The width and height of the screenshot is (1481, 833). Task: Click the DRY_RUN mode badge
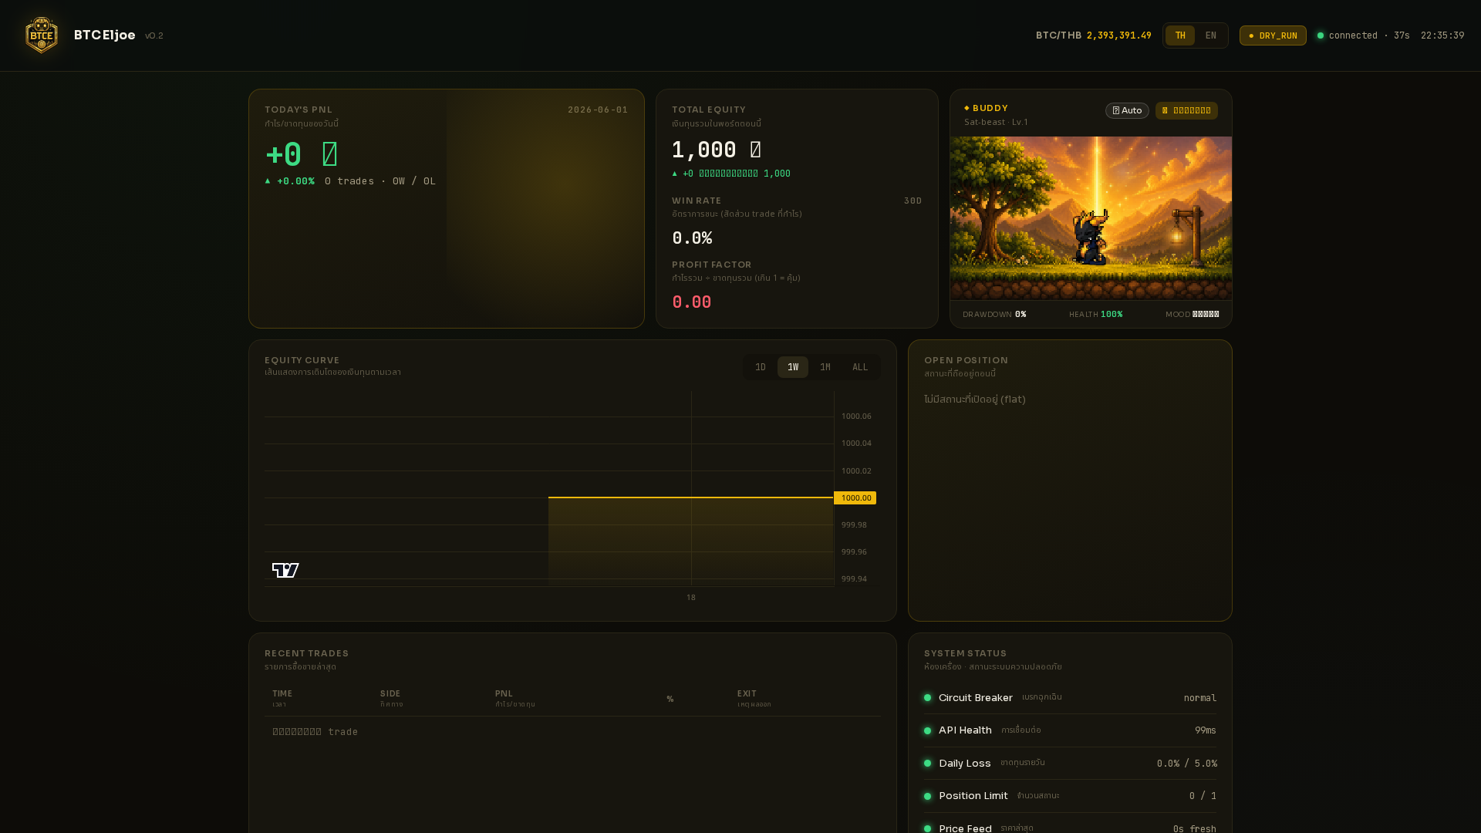click(1273, 35)
